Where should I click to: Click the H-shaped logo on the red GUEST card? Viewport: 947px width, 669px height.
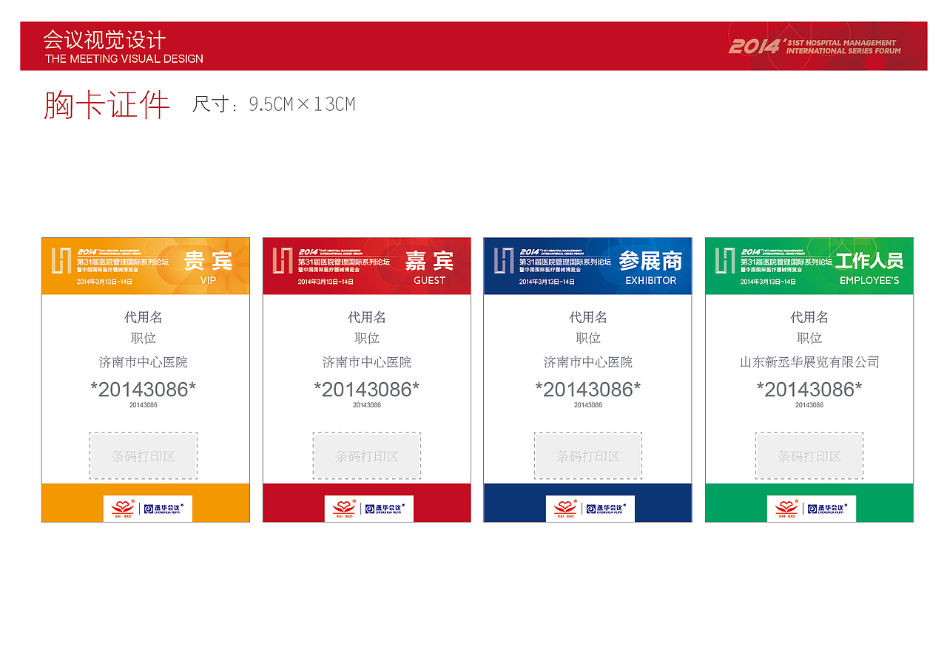283,261
